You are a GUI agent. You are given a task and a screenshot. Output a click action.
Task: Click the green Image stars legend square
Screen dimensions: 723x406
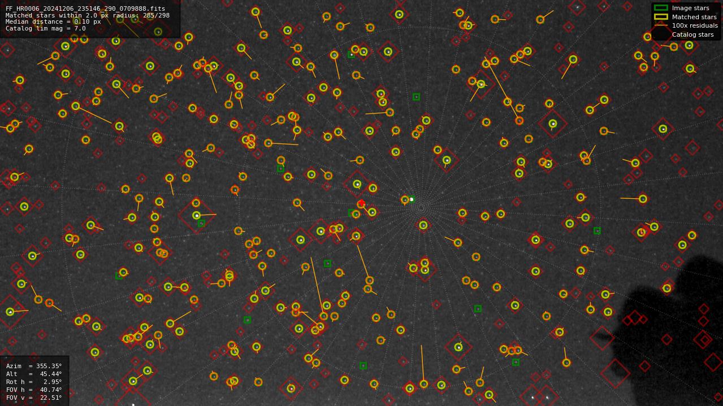pyautogui.click(x=661, y=8)
